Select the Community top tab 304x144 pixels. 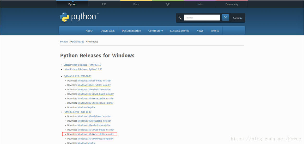pyautogui.click(x=232, y=4)
